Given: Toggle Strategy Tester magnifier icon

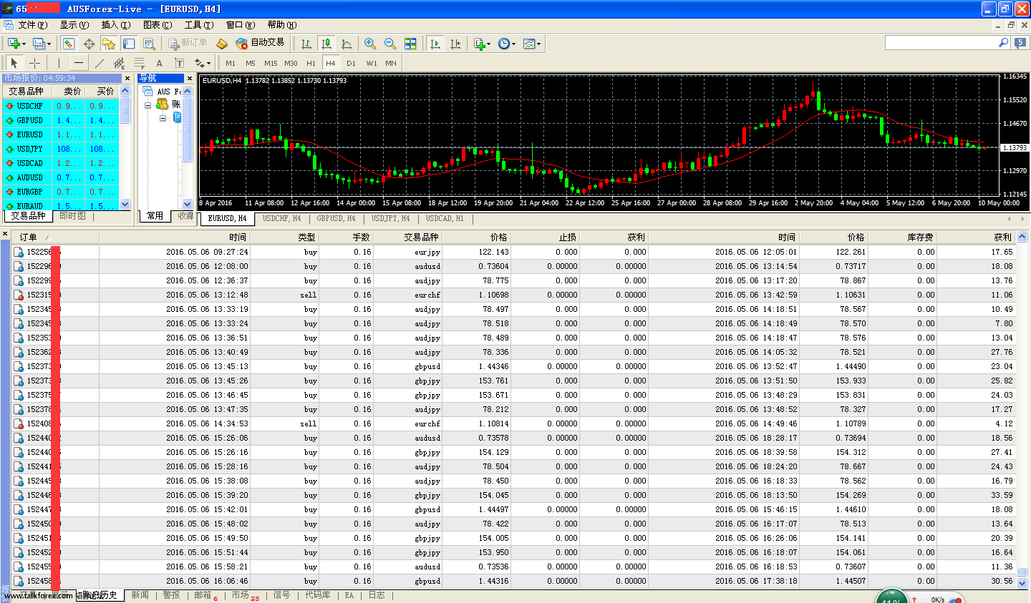Looking at the screenshot, I should tap(149, 44).
